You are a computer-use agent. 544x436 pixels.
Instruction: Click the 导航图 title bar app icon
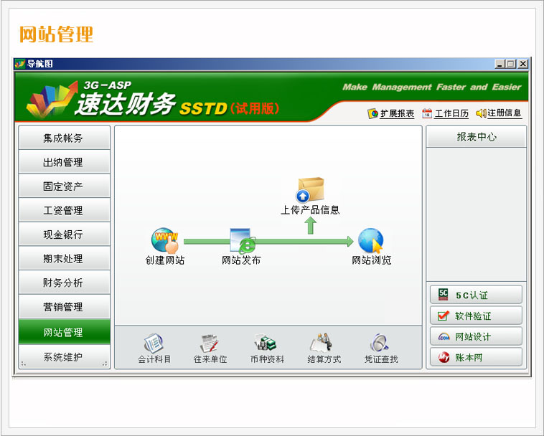(20, 64)
